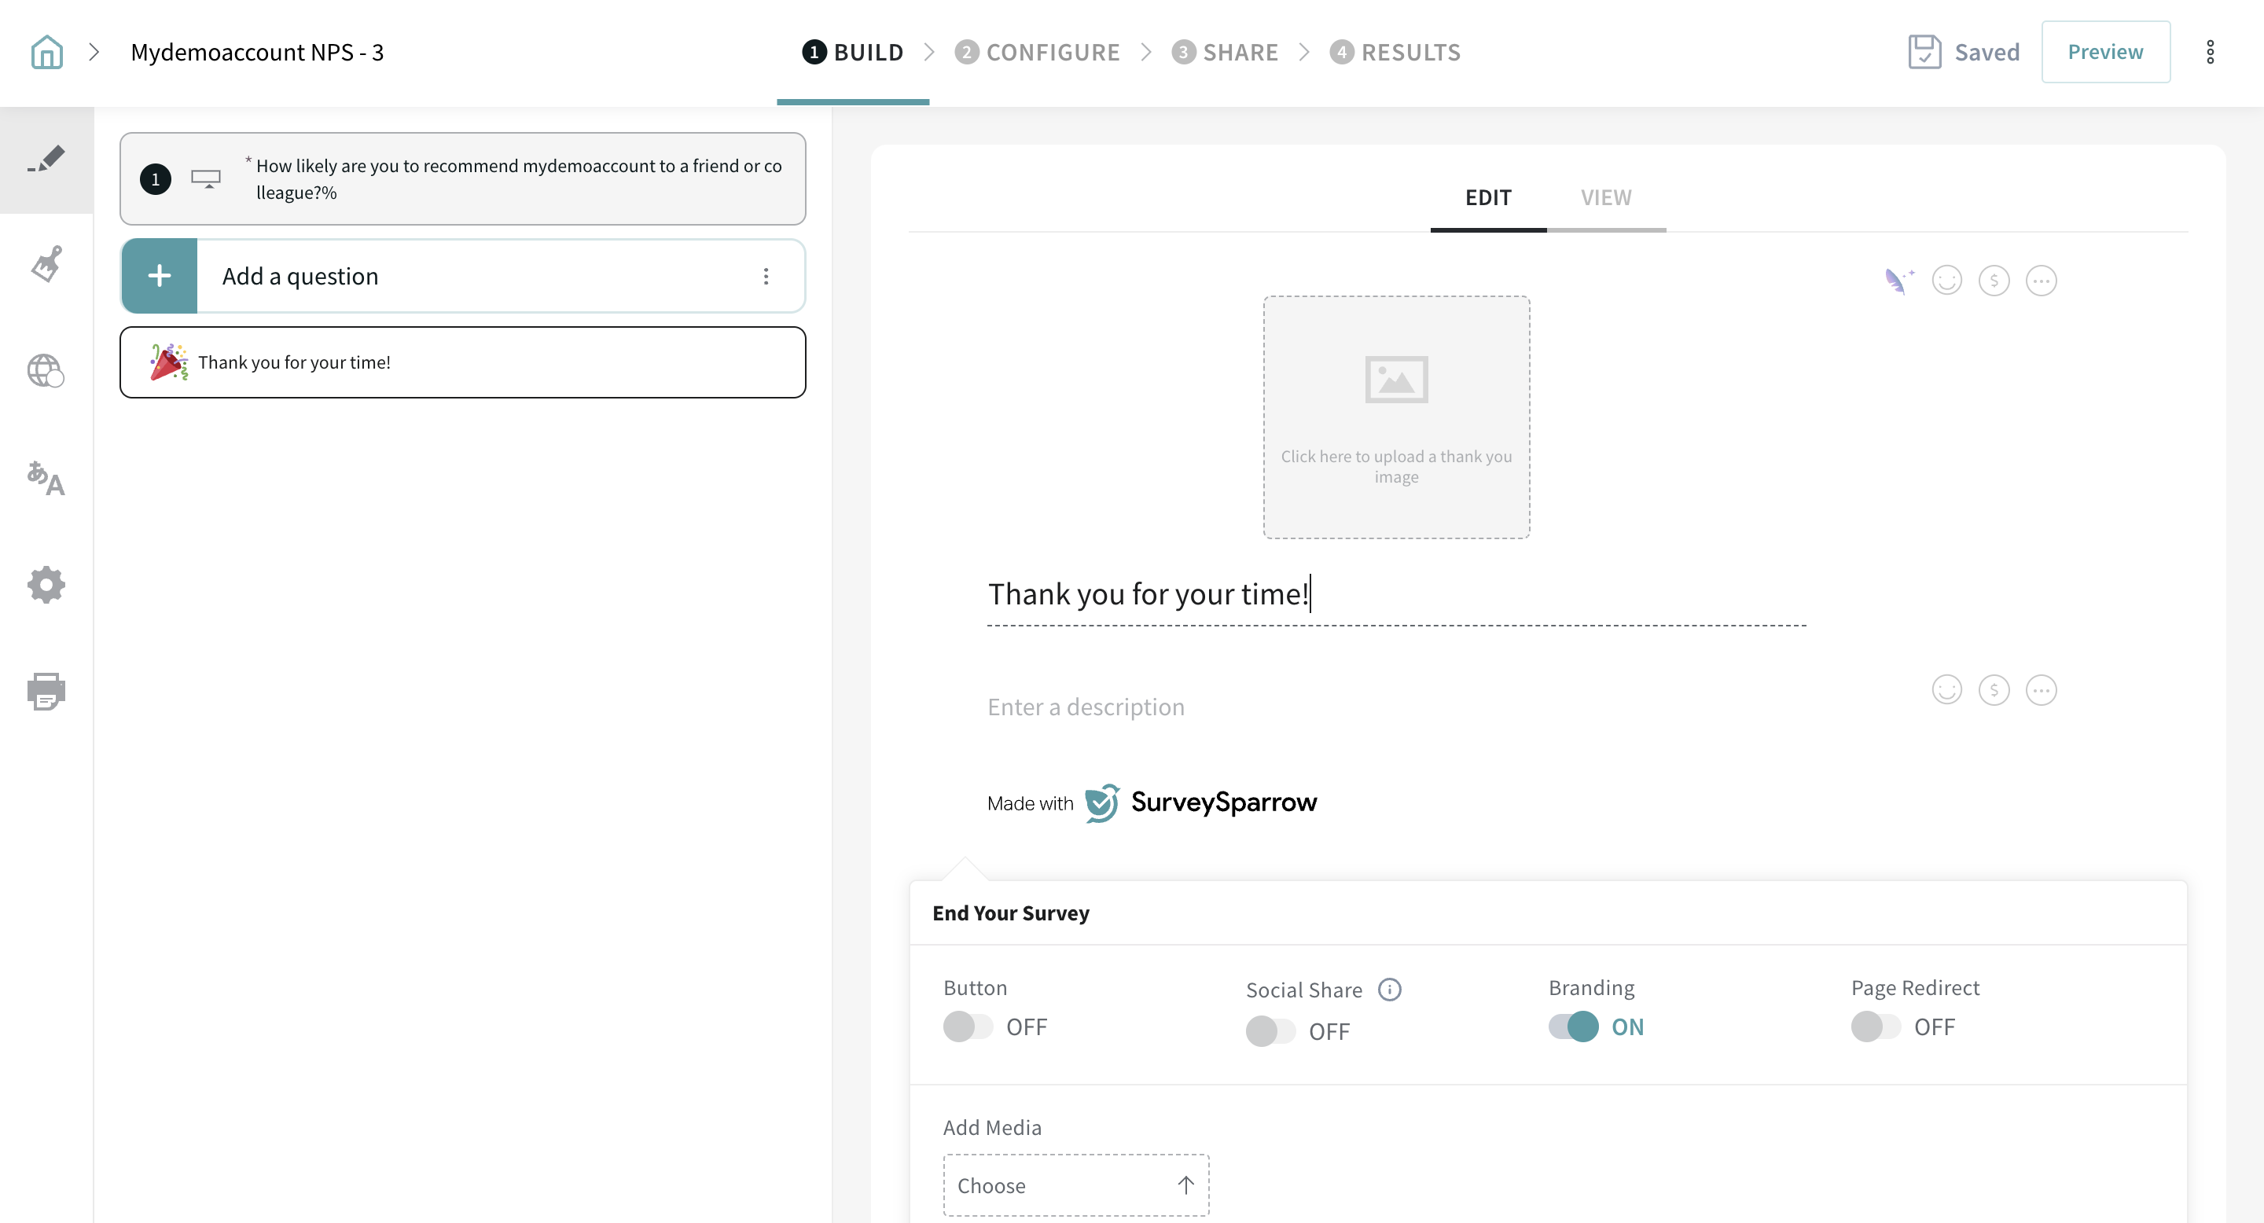This screenshot has height=1223, width=2264.
Task: Open three-dot menu on Add a question
Action: tap(766, 277)
